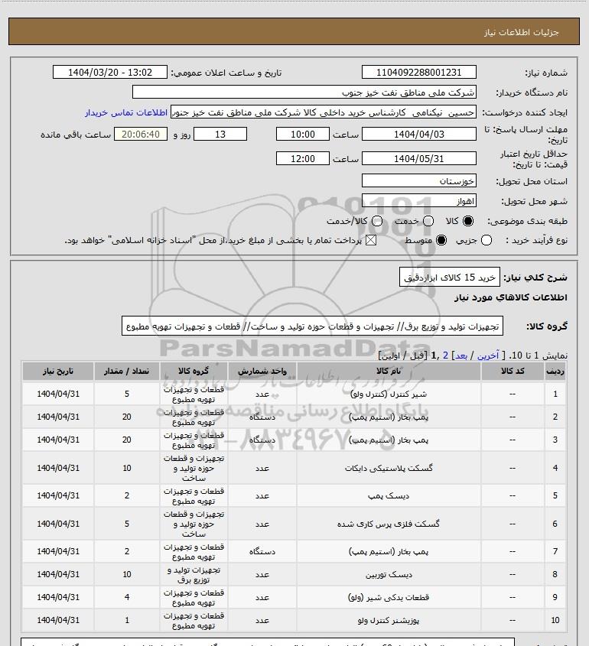Click the نام کالا column header
This screenshot has height=646, width=589.
(x=389, y=371)
